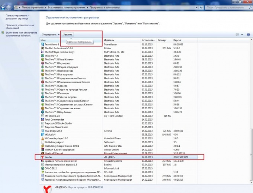This screenshot has height=193, width=253.
Task: Select Драйвер Pinnacle Video Driver entry
Action: coord(119,161)
